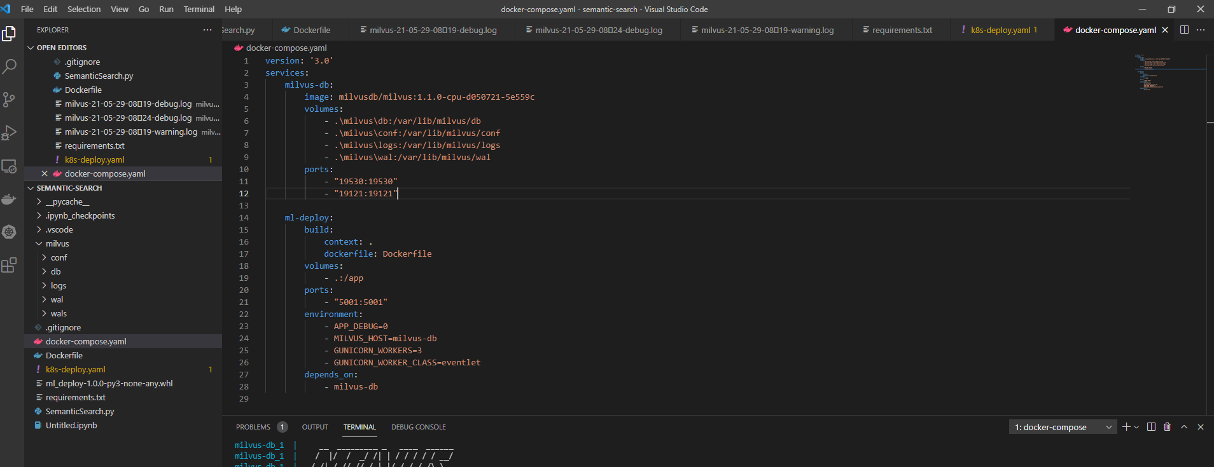Open Run and Debug view icon
Screen dimensions: 1214x467
[9, 133]
